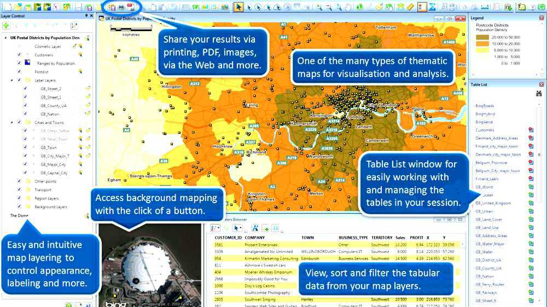Viewport: 547px width, 307px height.
Task: Open a table using the Open folder icon
Action: 18,7
